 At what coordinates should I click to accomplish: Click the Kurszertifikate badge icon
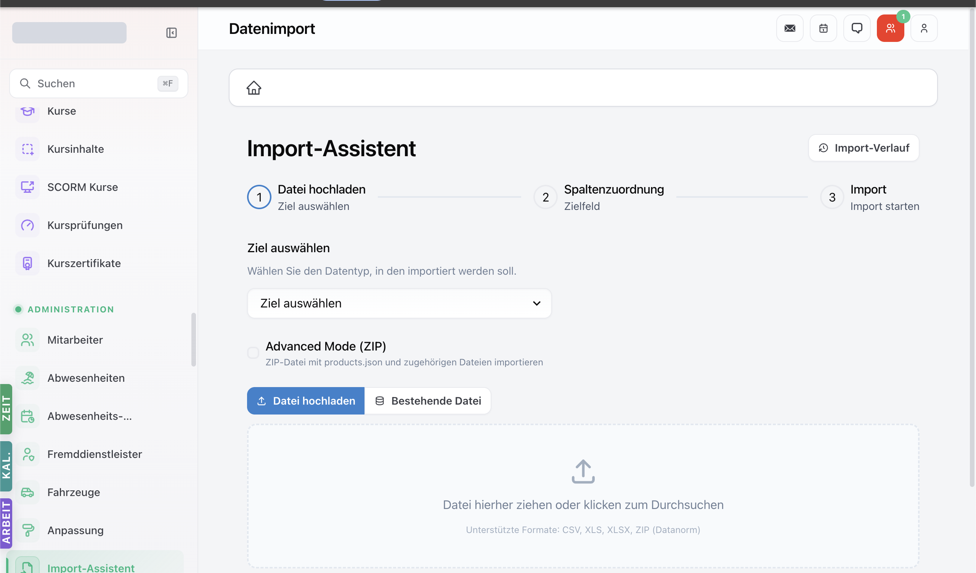[x=27, y=263]
